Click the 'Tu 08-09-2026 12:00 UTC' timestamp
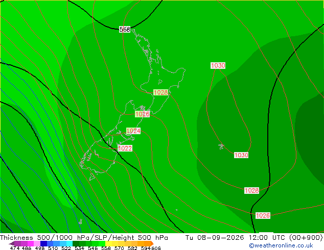This screenshot has width=324, height=250. (x=236, y=238)
